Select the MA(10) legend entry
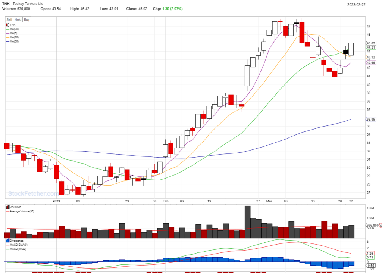Viewport: 382px width, 273px height. click(x=12, y=37)
